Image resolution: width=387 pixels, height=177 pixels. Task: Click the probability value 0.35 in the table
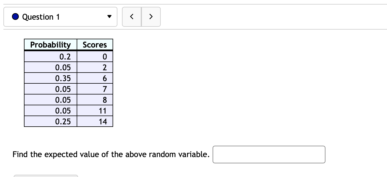[65, 78]
